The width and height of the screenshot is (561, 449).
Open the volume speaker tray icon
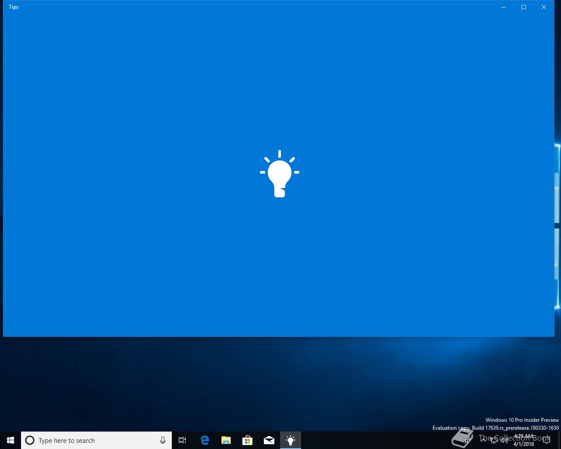(x=504, y=440)
